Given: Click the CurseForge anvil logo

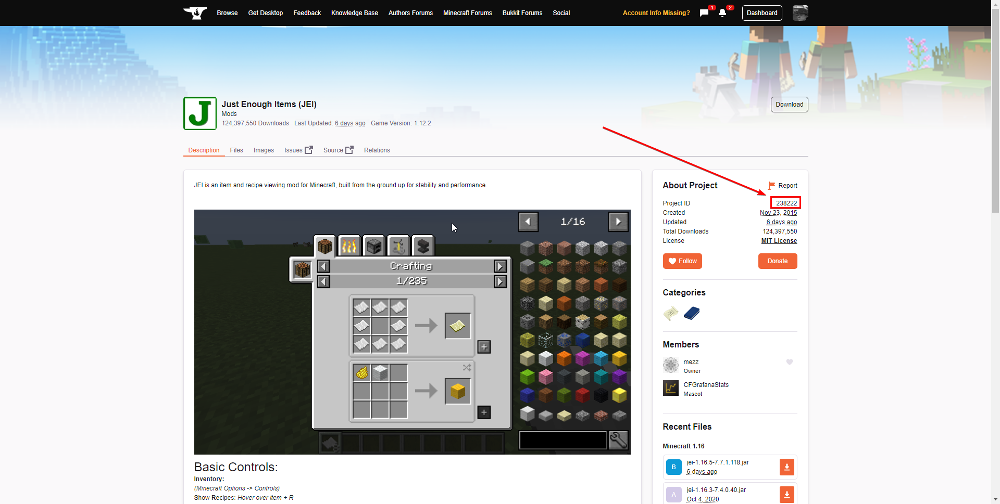Looking at the screenshot, I should pos(195,12).
